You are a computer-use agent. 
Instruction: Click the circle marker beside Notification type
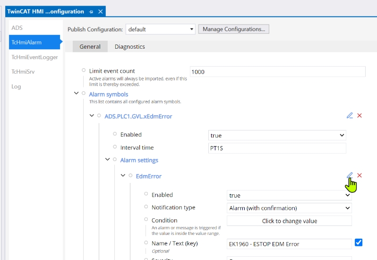pos(146,207)
